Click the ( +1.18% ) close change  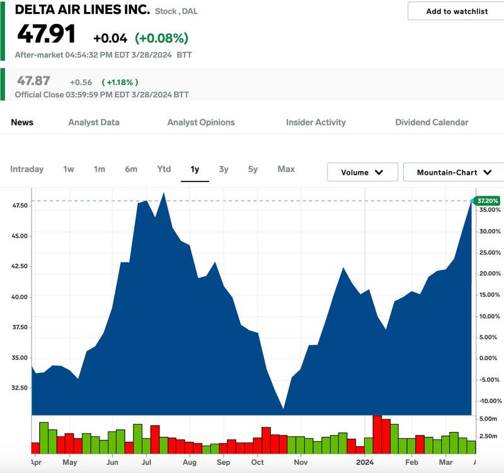click(120, 83)
